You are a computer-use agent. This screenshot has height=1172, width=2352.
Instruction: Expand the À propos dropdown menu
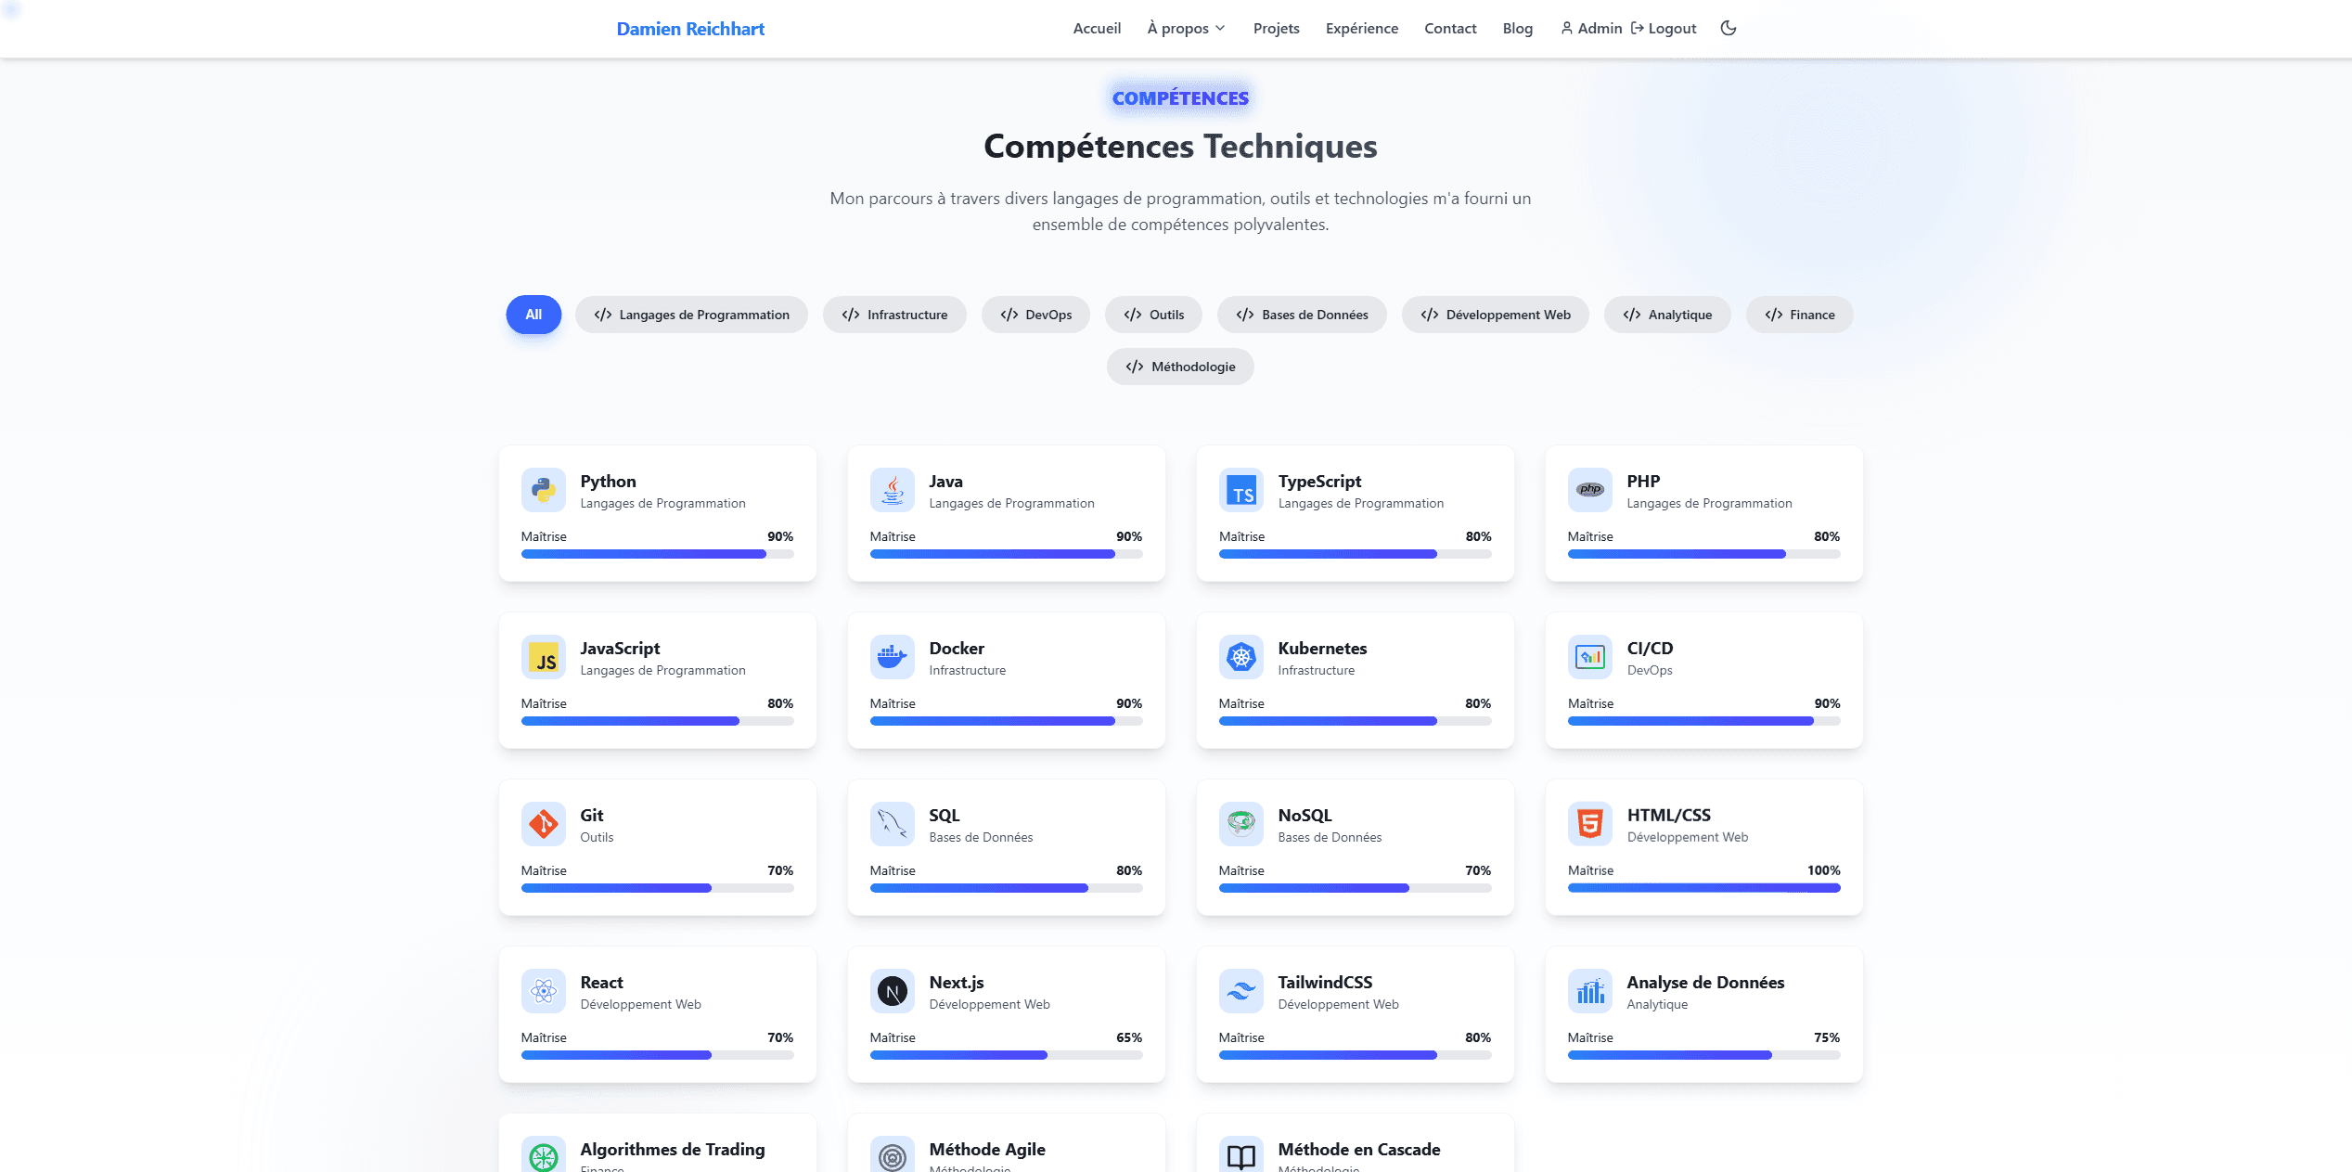pyautogui.click(x=1186, y=28)
